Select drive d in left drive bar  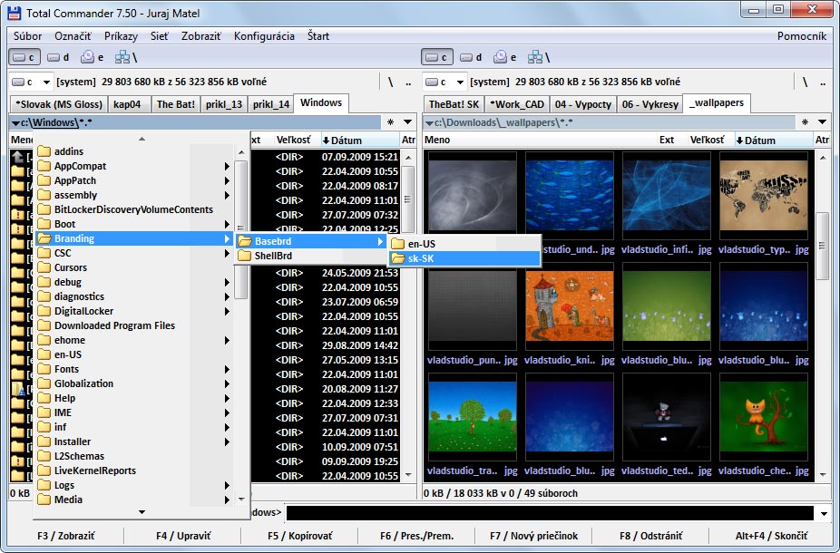point(58,57)
